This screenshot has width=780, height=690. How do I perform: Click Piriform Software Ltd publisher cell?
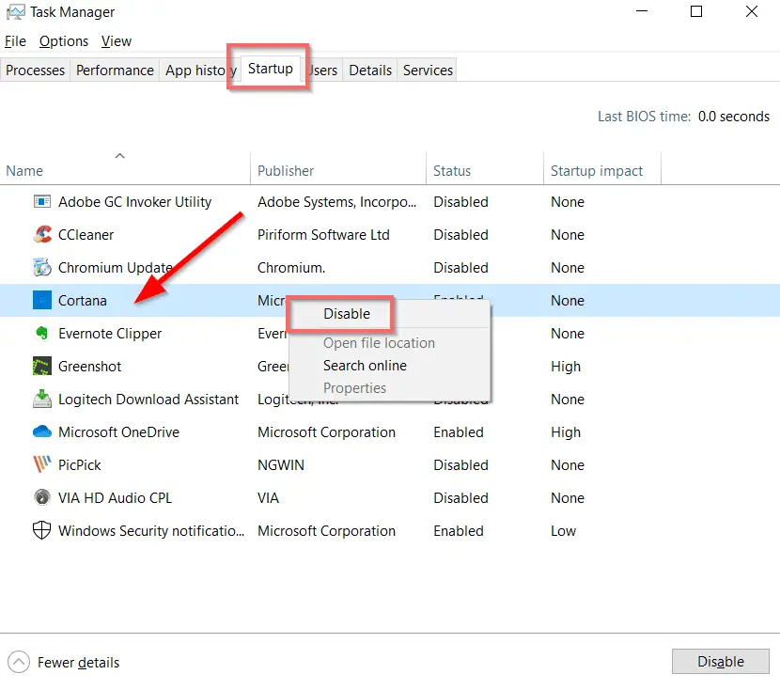click(323, 234)
